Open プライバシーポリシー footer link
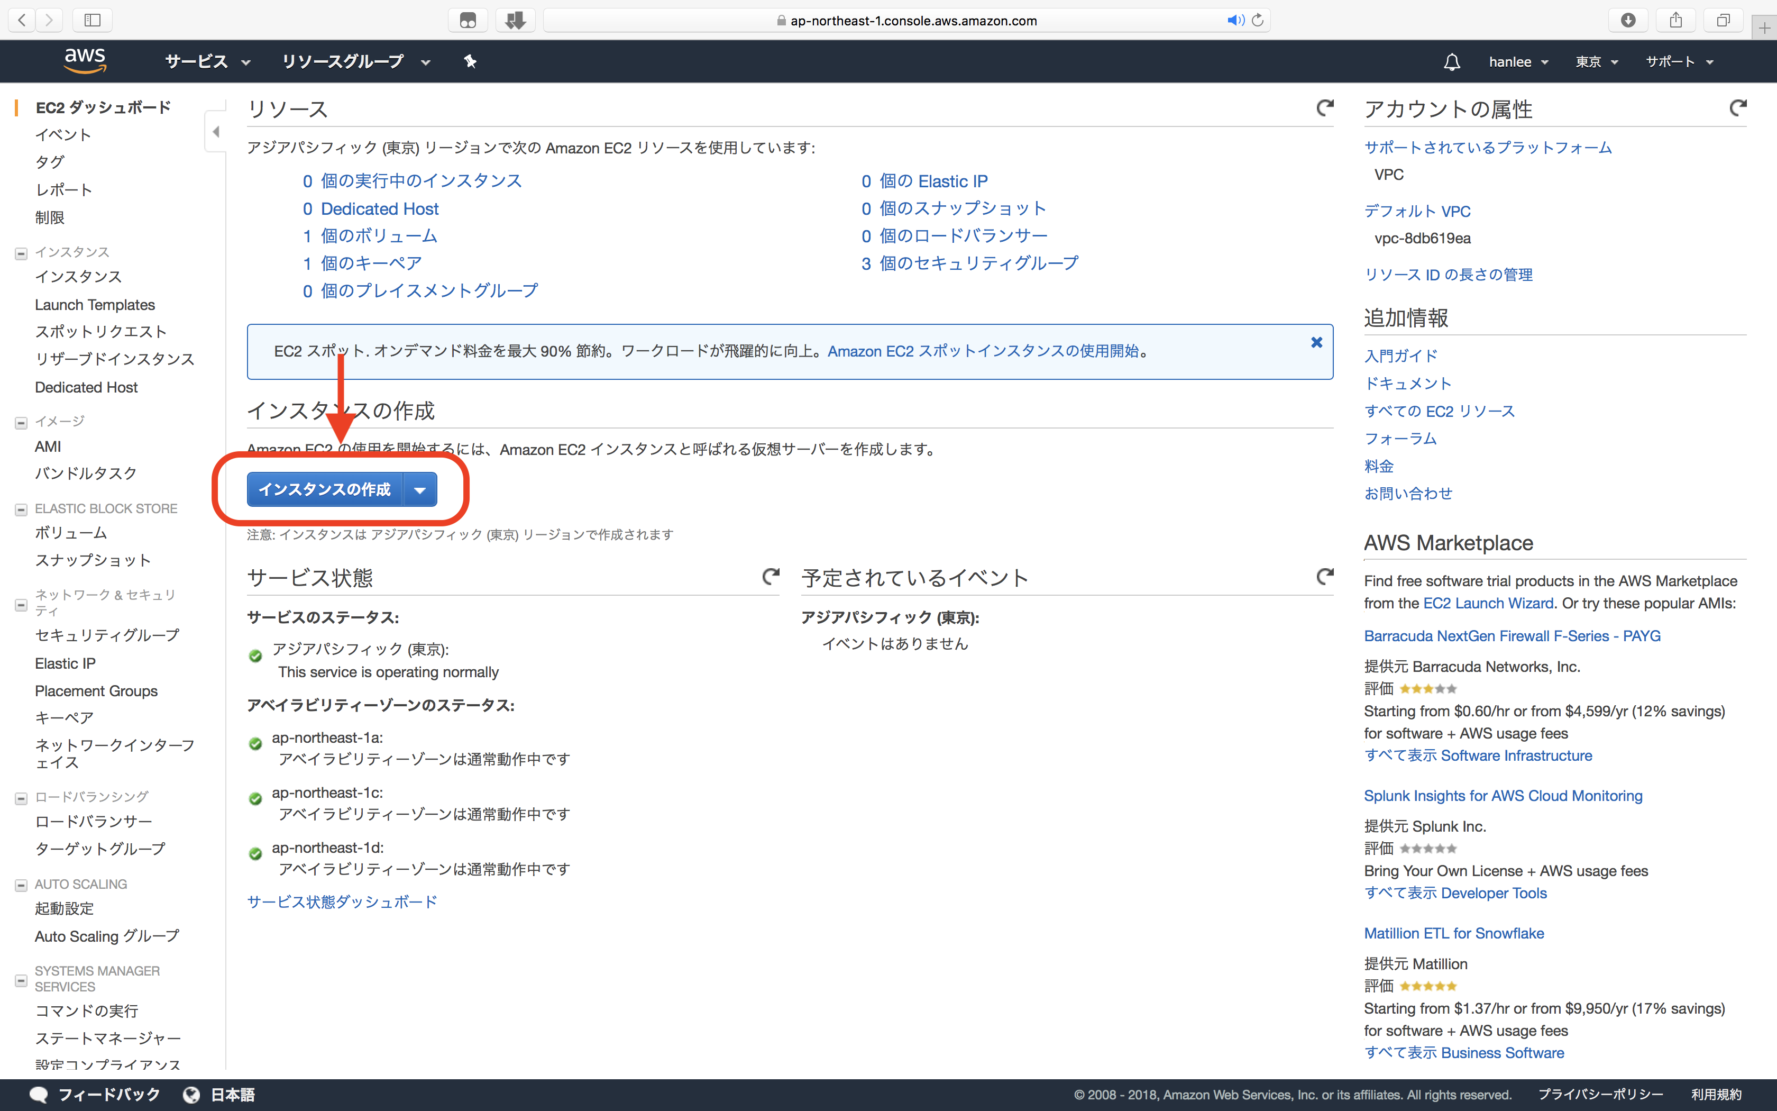This screenshot has height=1111, width=1777. pyautogui.click(x=1601, y=1095)
